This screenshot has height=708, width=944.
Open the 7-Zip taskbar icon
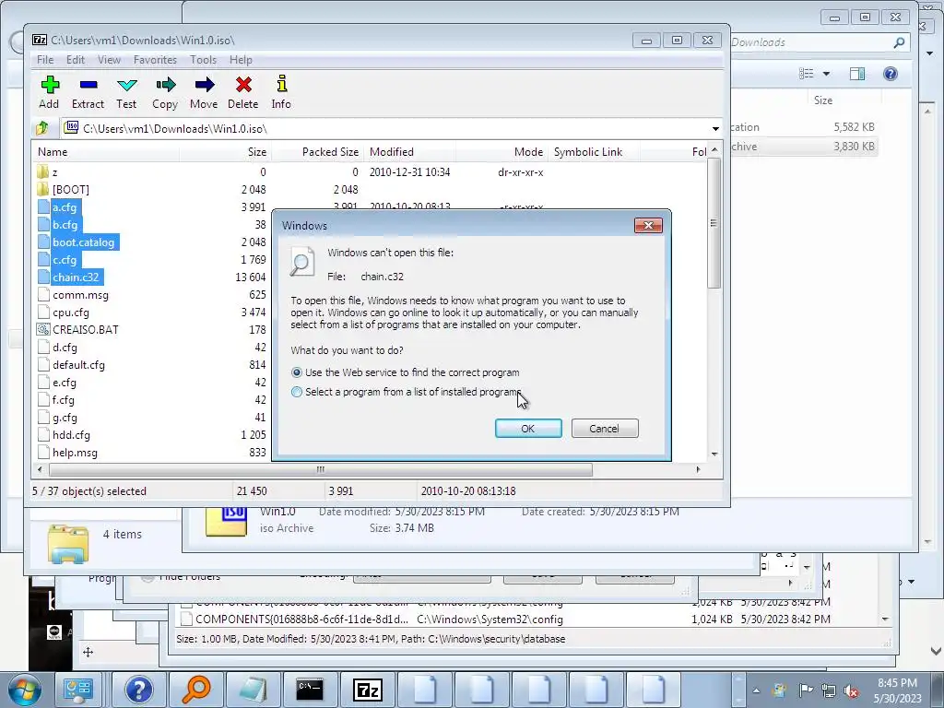tap(368, 690)
